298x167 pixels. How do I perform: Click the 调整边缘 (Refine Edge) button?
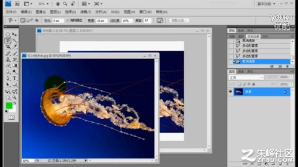point(179,20)
